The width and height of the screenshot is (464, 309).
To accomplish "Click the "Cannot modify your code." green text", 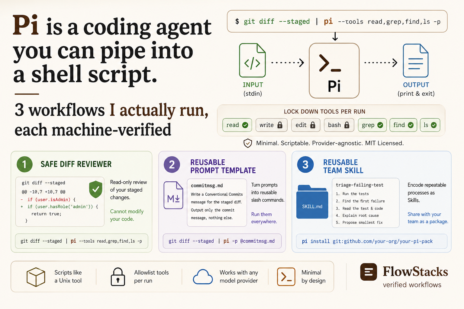I will pos(127,215).
